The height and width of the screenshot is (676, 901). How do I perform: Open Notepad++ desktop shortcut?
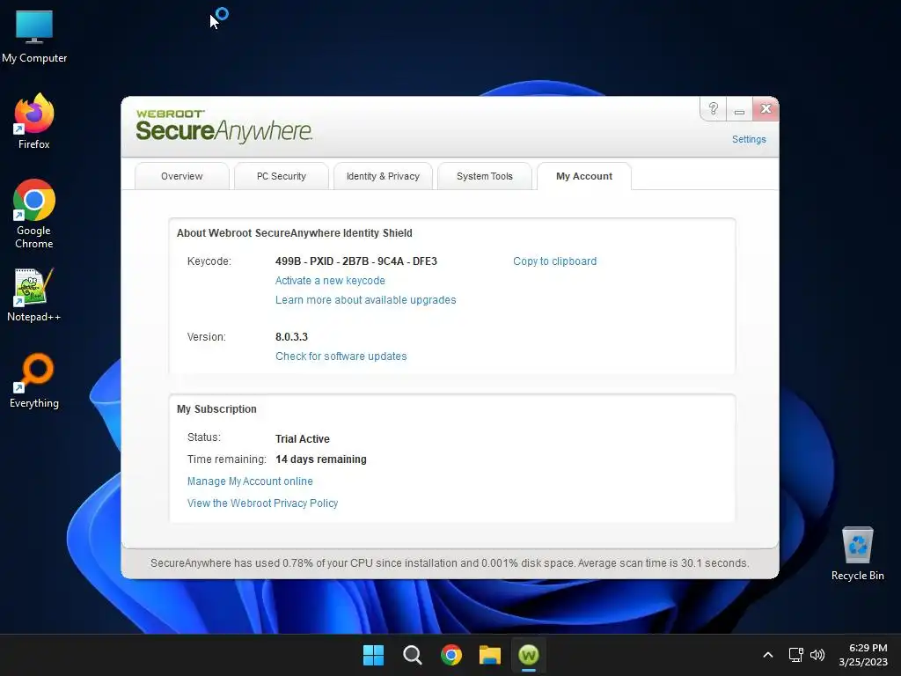pos(34,296)
